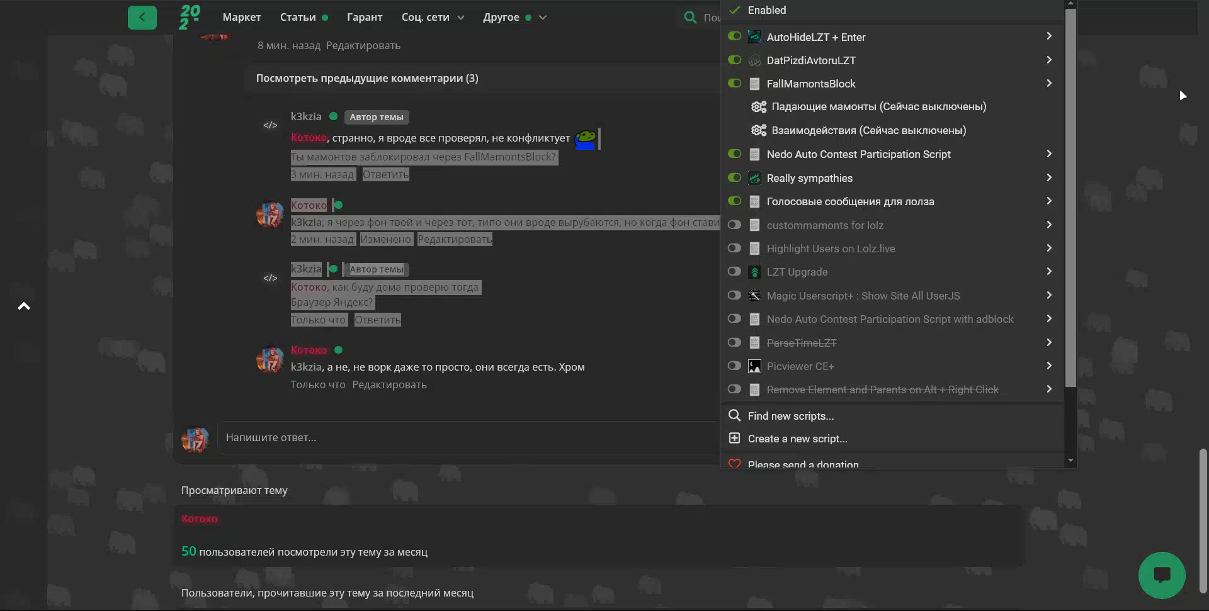Click the Find new scripts magnifier icon

pos(734,415)
